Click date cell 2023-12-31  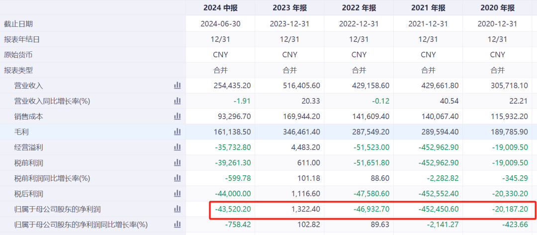[290, 24]
